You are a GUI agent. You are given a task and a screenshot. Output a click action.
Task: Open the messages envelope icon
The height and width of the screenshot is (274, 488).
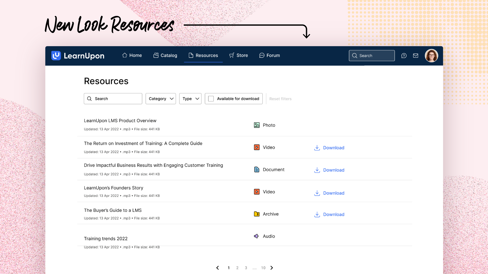point(416,56)
